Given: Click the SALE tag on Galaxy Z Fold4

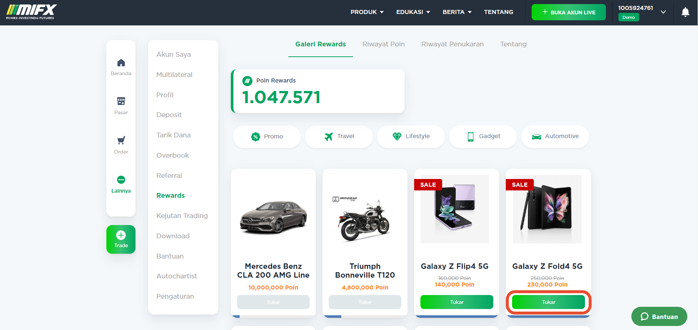Looking at the screenshot, I should pyautogui.click(x=520, y=185).
